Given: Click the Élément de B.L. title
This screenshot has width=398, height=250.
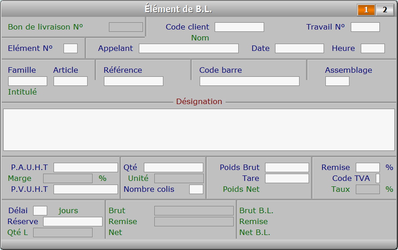Looking at the screenshot, I should tap(178, 9).
